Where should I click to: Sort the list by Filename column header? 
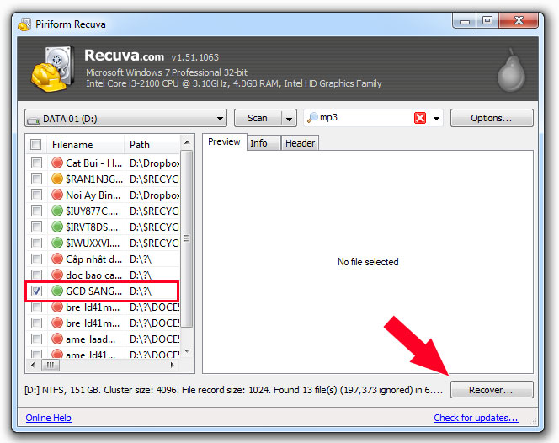pyautogui.click(x=83, y=145)
